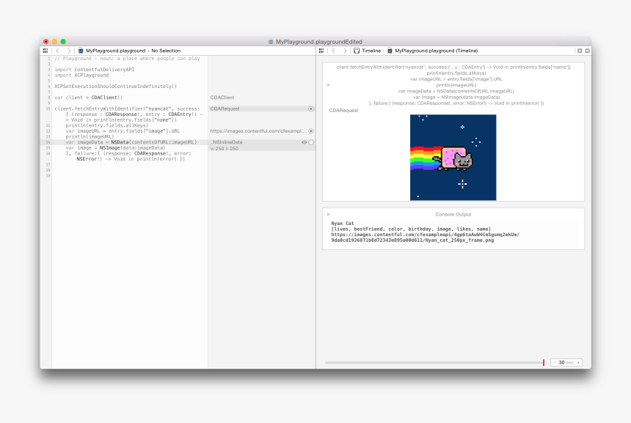Quick Look the _NSInlineData result

click(x=304, y=142)
